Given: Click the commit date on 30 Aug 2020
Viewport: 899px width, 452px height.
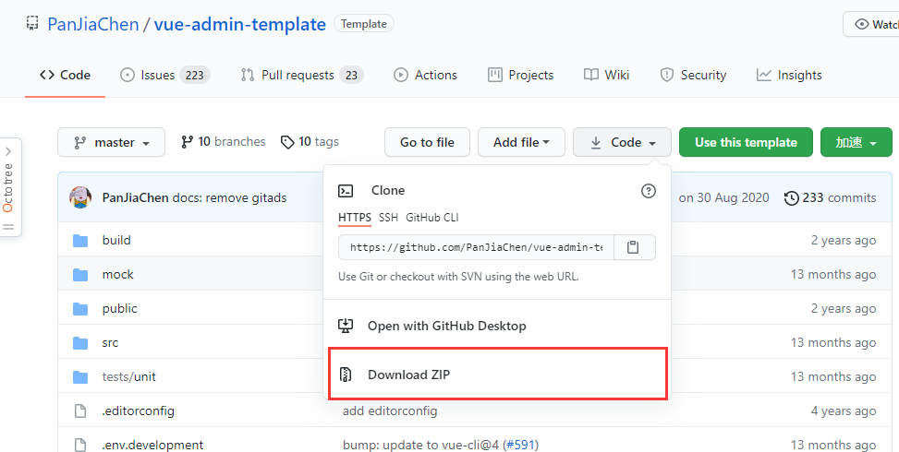Looking at the screenshot, I should click(724, 198).
